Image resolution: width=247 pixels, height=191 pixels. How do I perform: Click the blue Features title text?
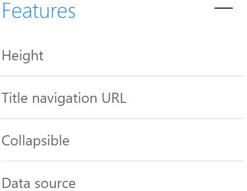coord(39,11)
